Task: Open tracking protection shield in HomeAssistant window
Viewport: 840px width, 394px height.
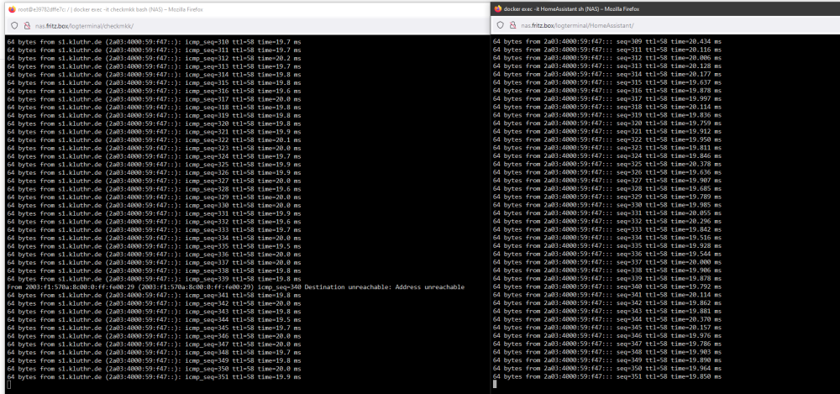Action: pos(501,25)
